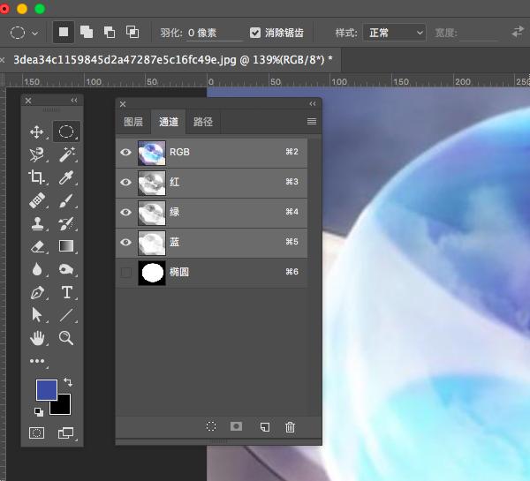Select the Eyedropper tool
Image resolution: width=530 pixels, height=481 pixels.
point(66,177)
